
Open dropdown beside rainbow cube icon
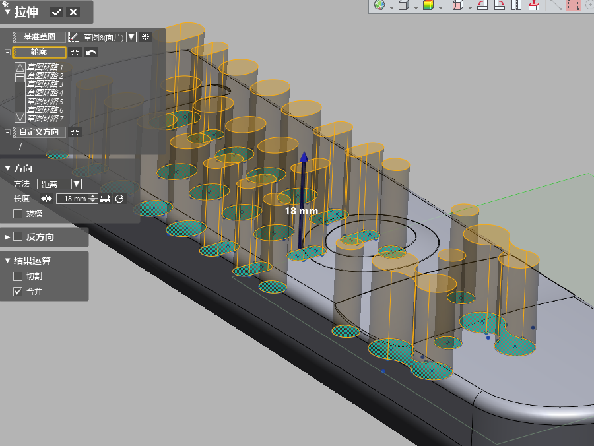click(440, 7)
